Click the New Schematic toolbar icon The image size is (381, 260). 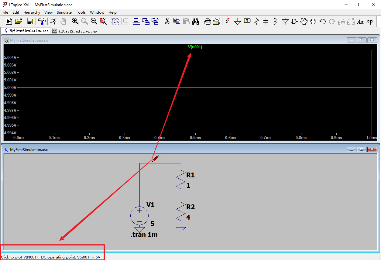click(9, 21)
